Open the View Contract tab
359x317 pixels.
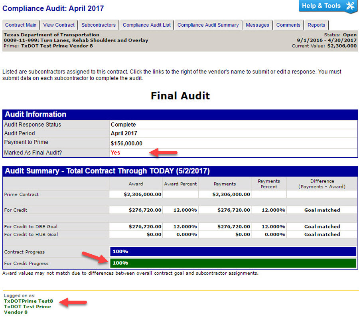coord(59,25)
